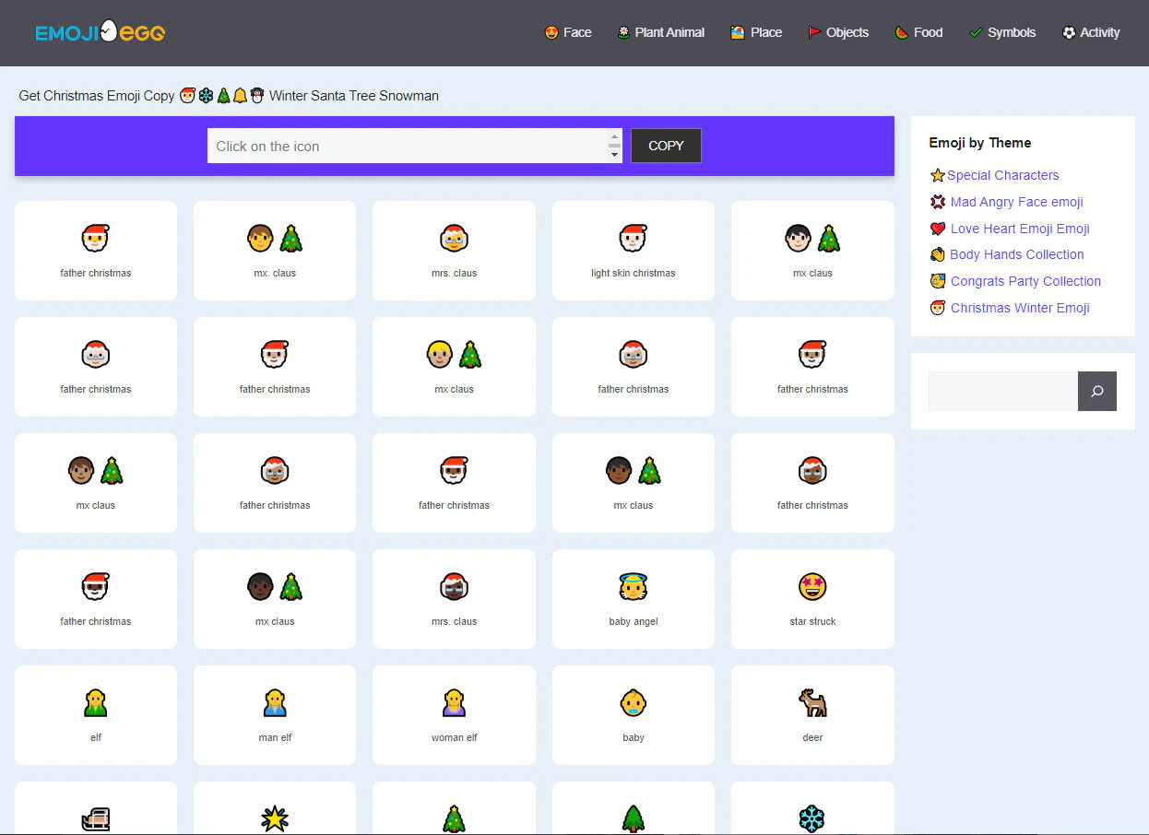Open the Face category menu
The image size is (1149, 835).
[x=568, y=32]
